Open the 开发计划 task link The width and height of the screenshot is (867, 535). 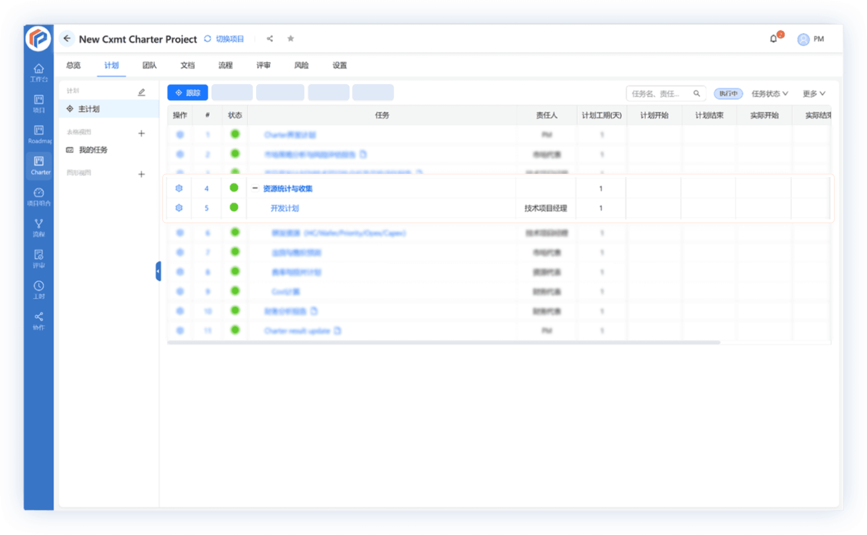click(285, 208)
